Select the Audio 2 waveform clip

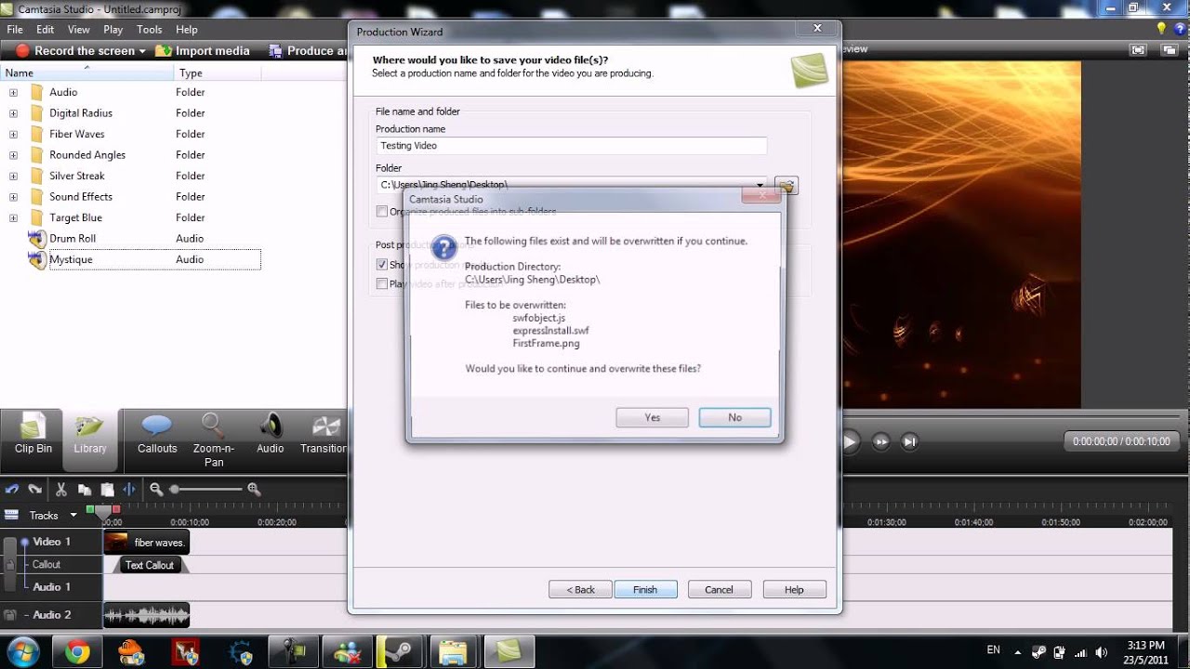point(146,615)
